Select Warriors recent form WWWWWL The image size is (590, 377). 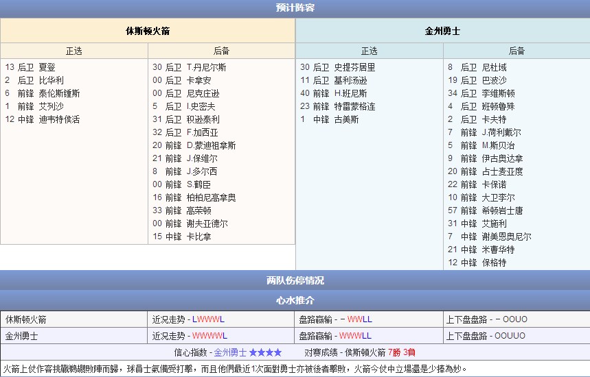209,336
